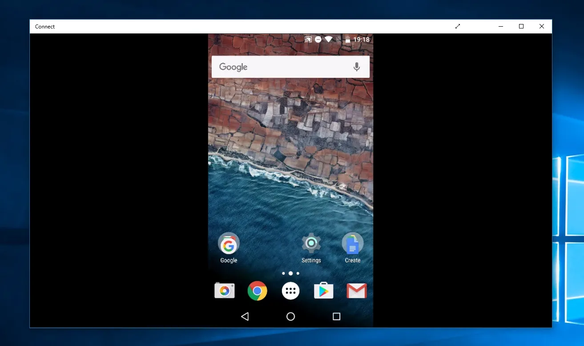Open the app drawer button
This screenshot has height=346, width=584.
[290, 291]
